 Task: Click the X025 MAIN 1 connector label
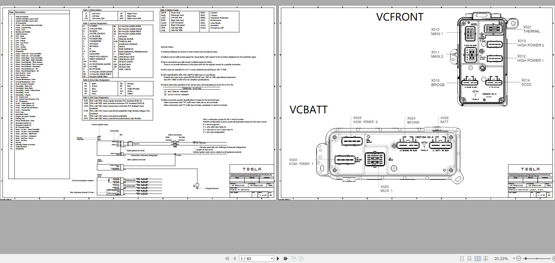(x=386, y=189)
